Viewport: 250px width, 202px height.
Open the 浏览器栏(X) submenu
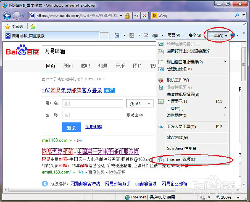193,115
